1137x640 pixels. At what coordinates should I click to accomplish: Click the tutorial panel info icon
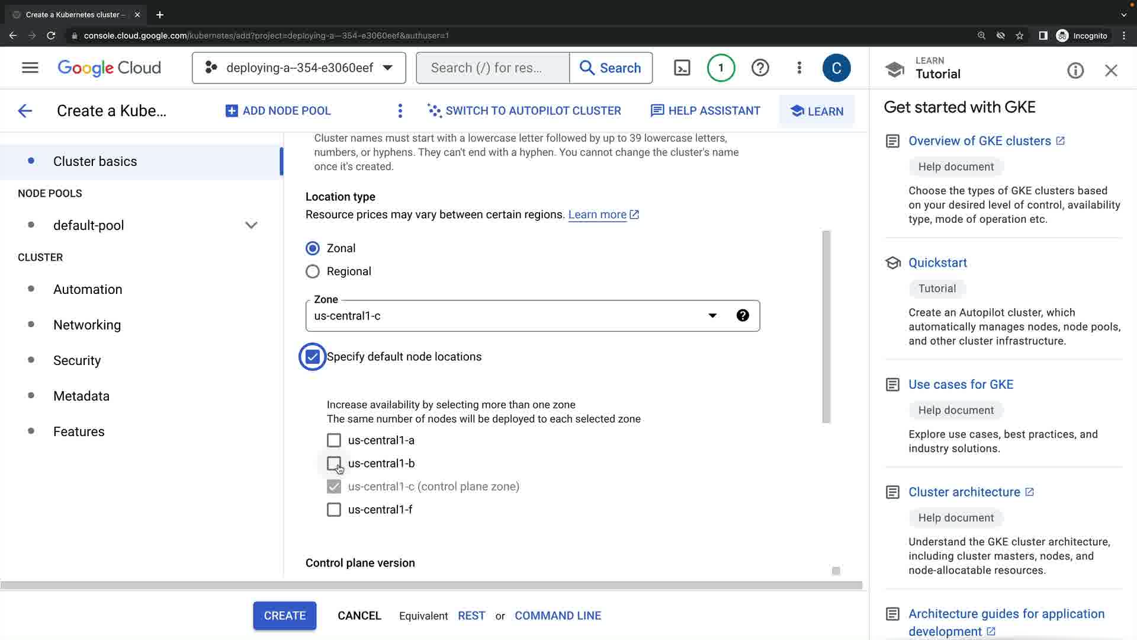1075,71
